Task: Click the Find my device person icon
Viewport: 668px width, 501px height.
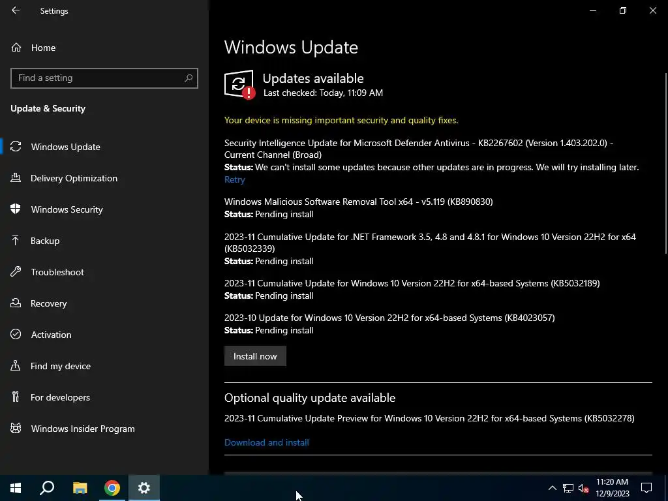Action: coord(16,366)
